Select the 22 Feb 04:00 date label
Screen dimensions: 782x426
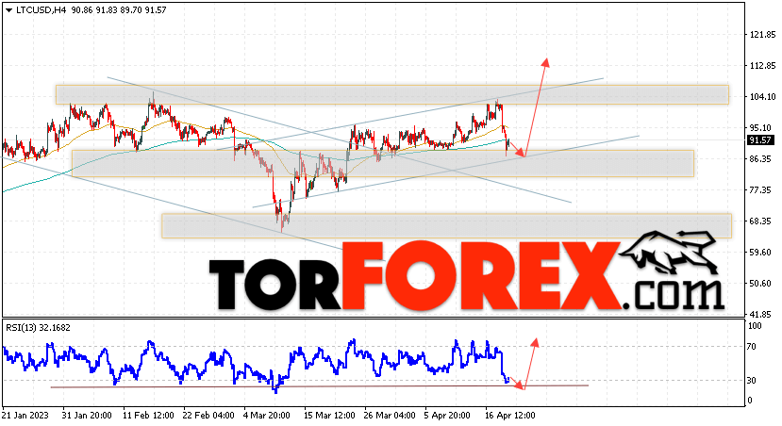[208, 415]
